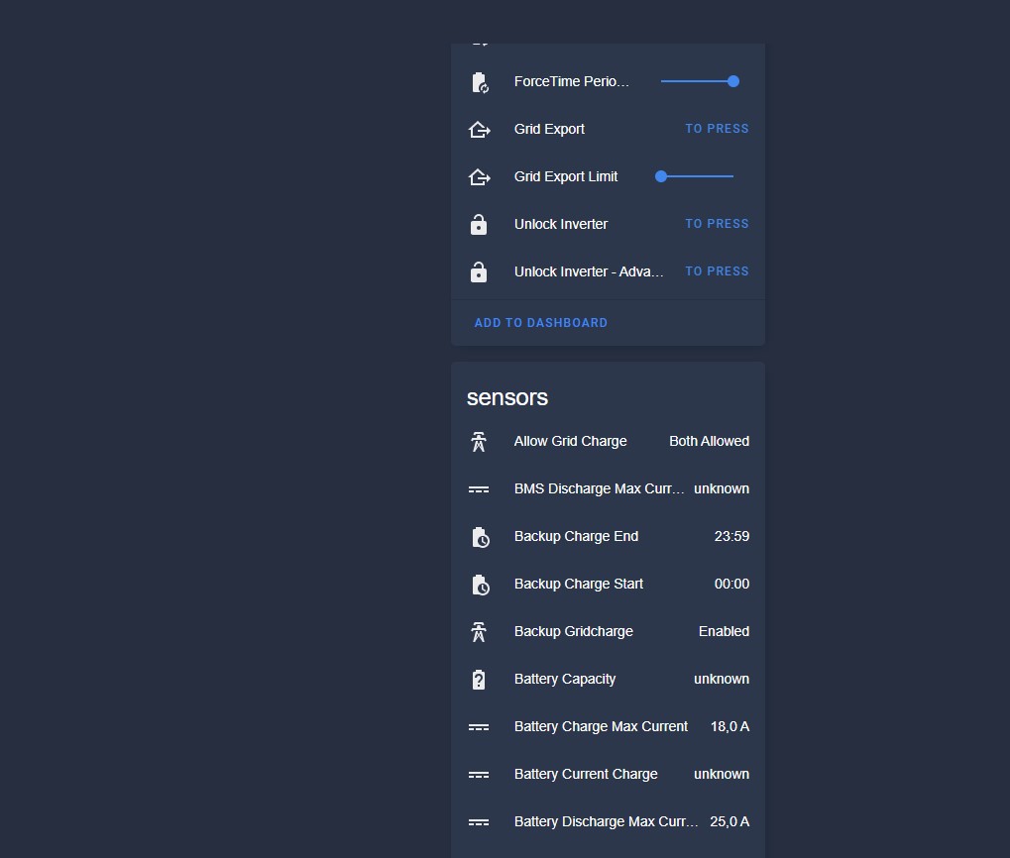Click the Enabled value
The height and width of the screenshot is (858, 1010).
[x=724, y=631]
